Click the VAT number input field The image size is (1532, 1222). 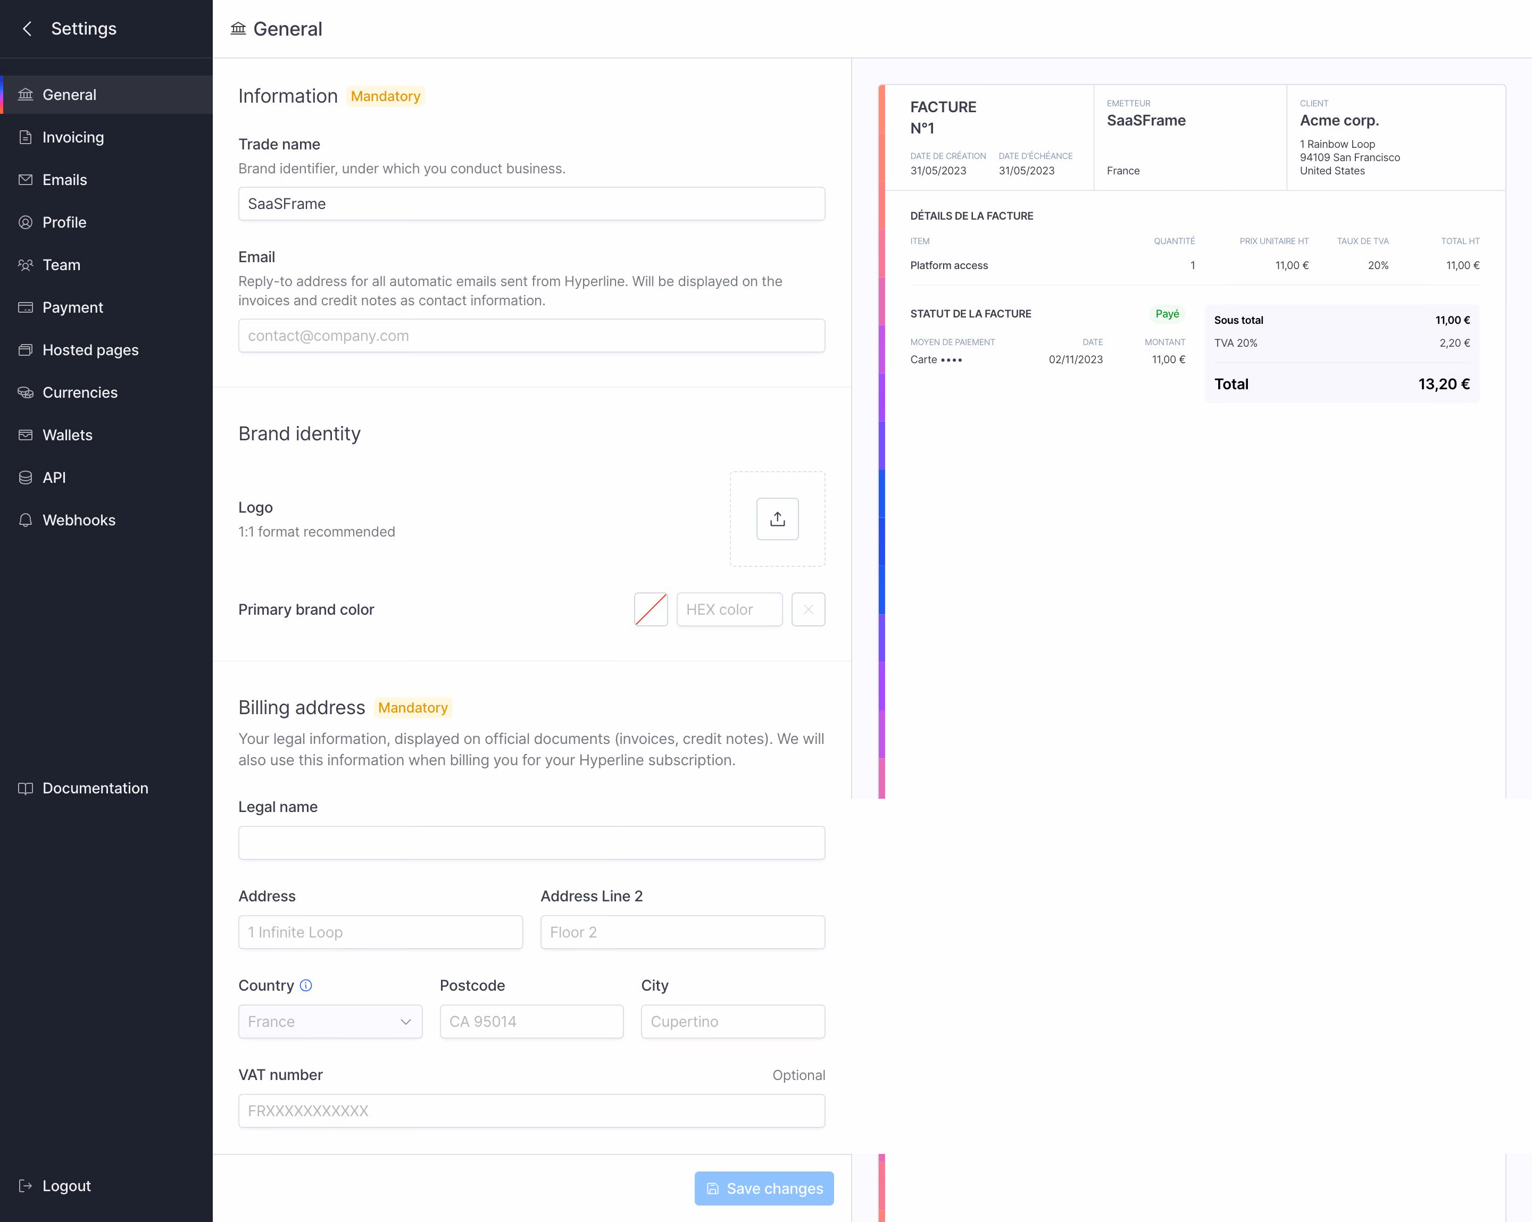click(x=531, y=1111)
